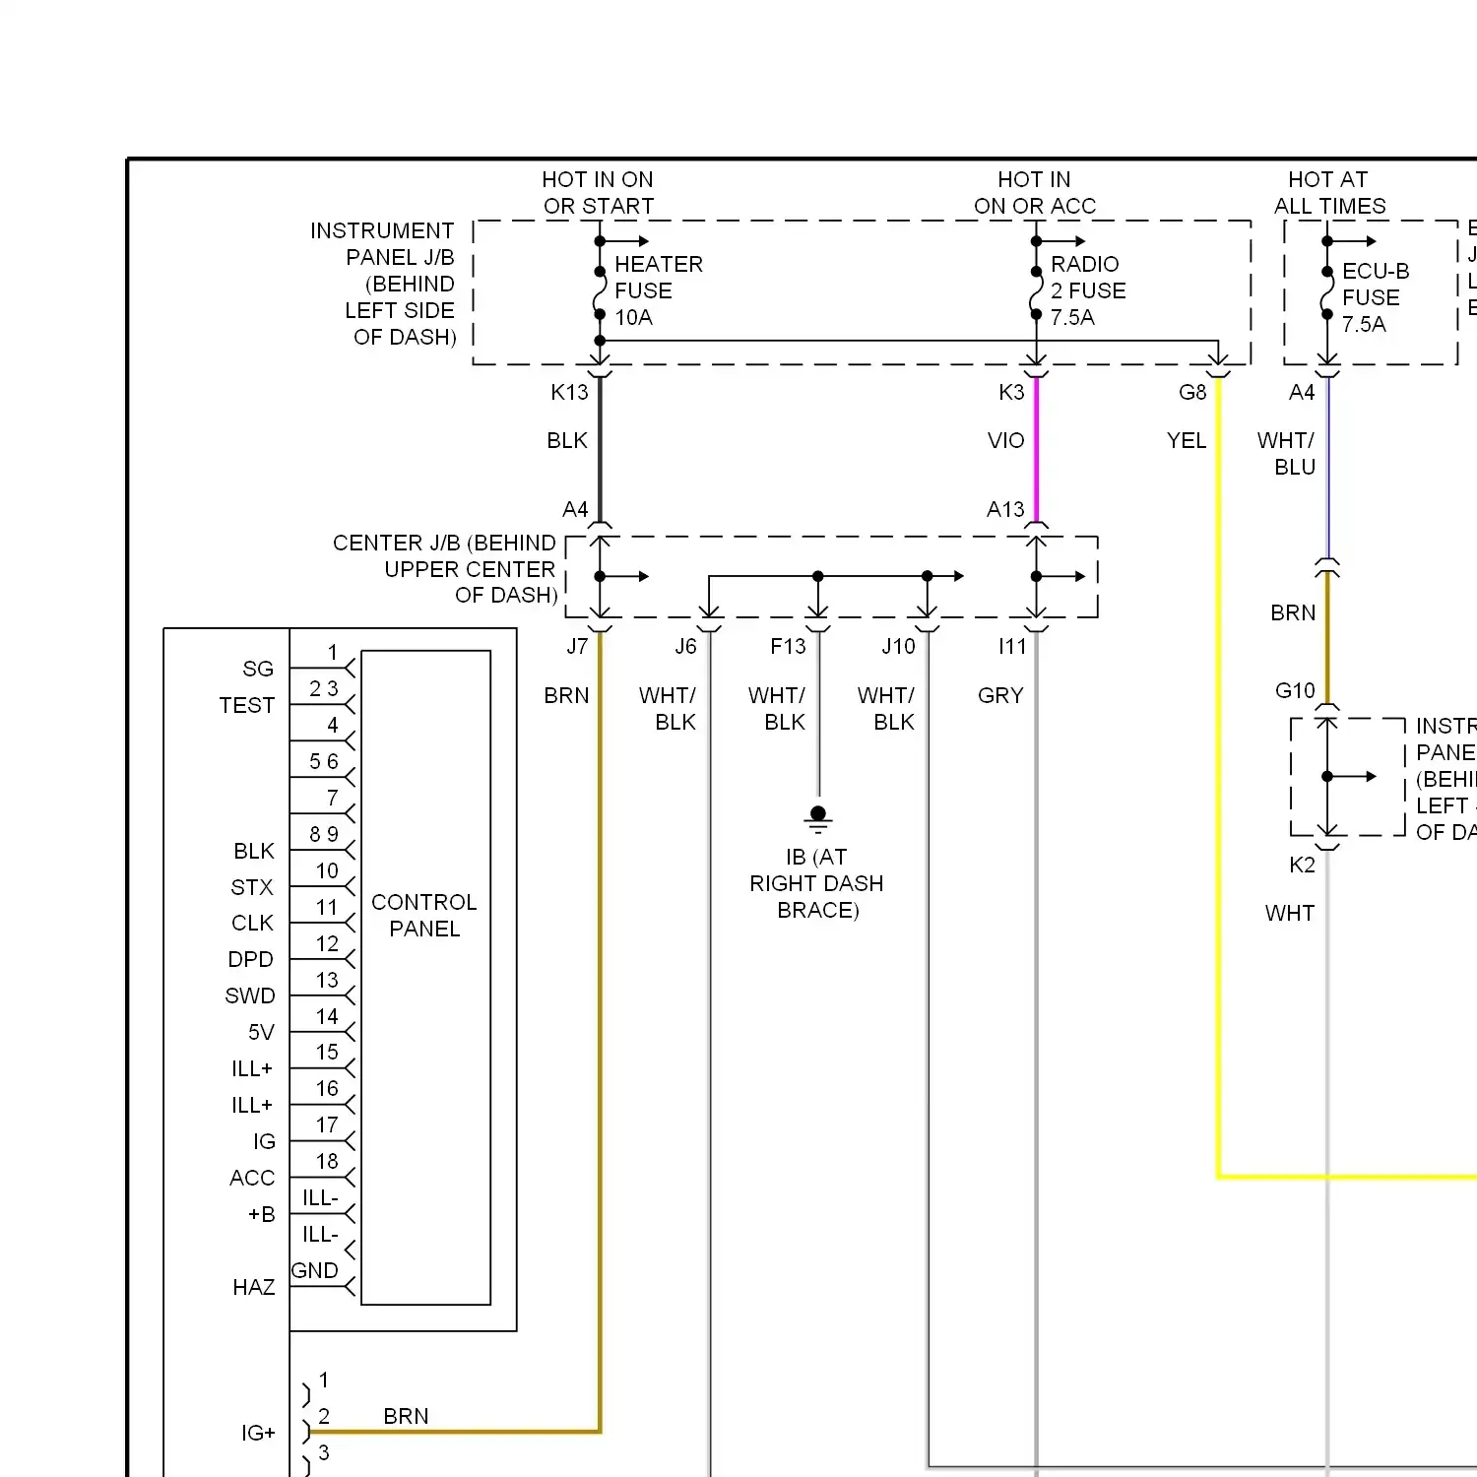1477x1477 pixels.
Task: Click the CONTROL PANEL block label
Action: coord(424,916)
